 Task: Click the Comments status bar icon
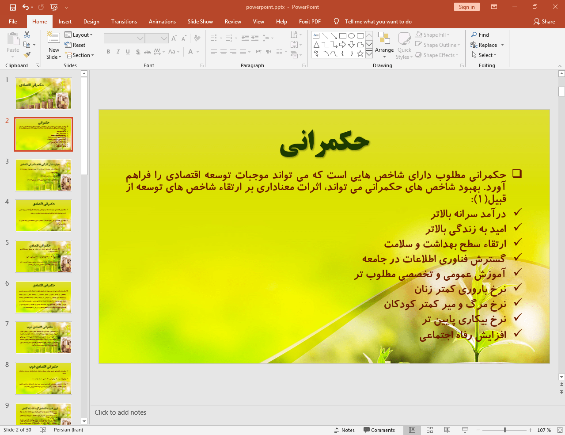pyautogui.click(x=379, y=430)
